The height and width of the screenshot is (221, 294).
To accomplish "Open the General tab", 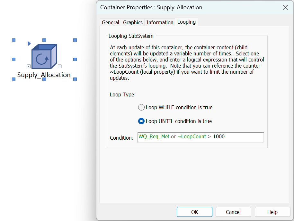I will (x=111, y=22).
